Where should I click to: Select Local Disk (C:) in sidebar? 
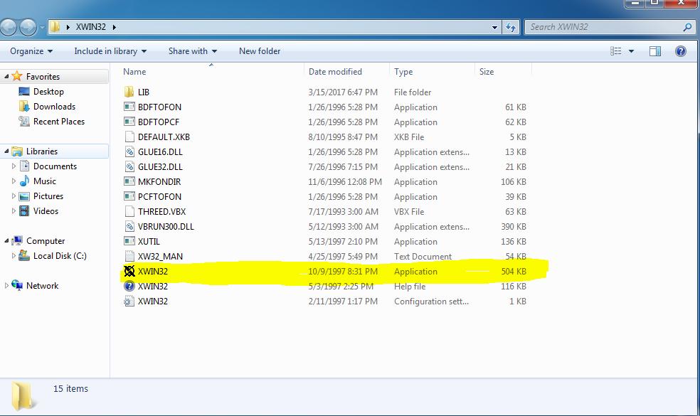coord(60,256)
